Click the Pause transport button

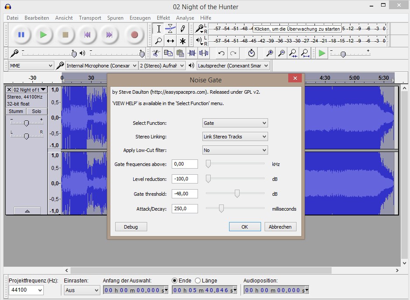click(x=21, y=35)
